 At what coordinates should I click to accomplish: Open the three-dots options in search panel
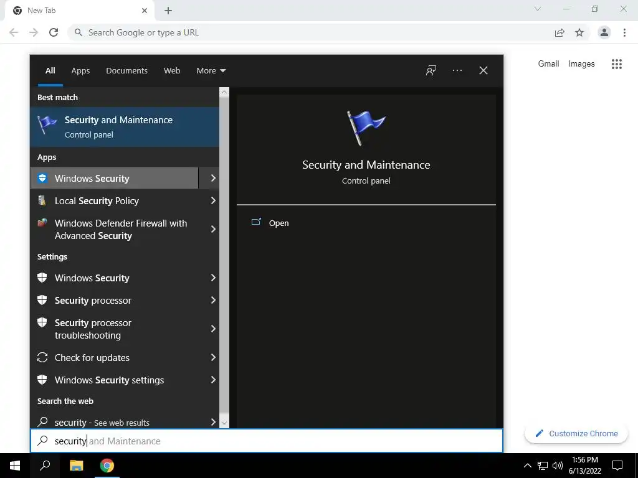(457, 70)
